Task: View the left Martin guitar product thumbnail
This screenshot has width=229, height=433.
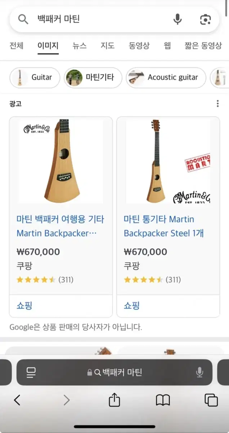Action: (x=60, y=161)
